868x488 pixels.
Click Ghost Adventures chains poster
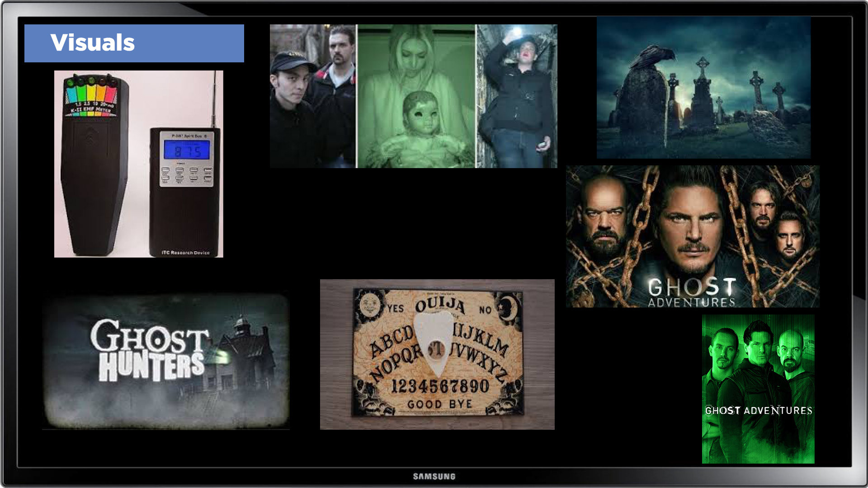click(x=692, y=236)
